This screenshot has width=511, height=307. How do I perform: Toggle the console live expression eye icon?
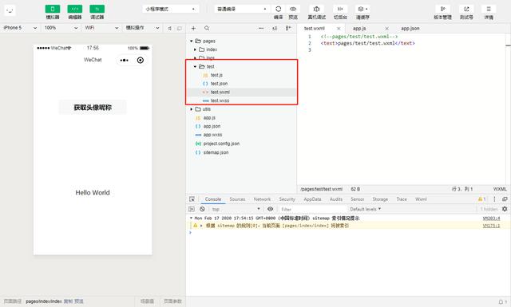(x=270, y=209)
